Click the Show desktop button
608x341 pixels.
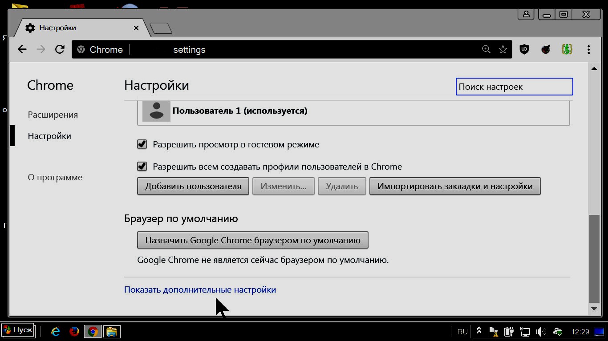tap(600, 331)
